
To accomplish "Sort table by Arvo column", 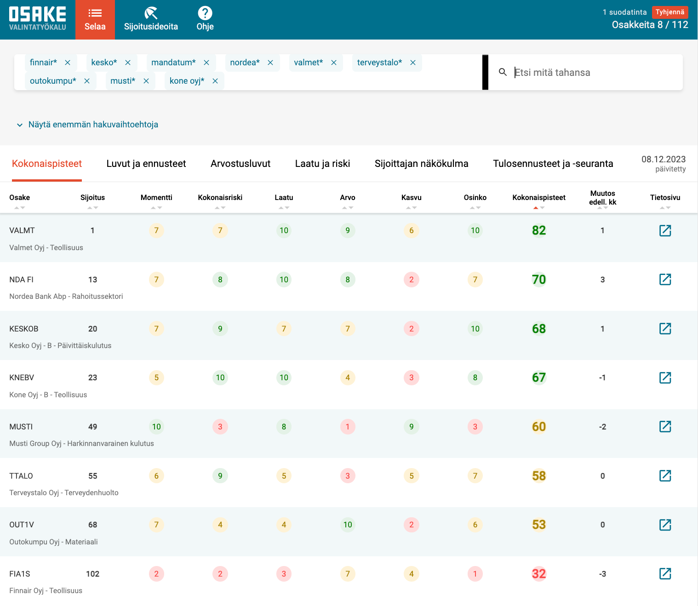I will [348, 198].
